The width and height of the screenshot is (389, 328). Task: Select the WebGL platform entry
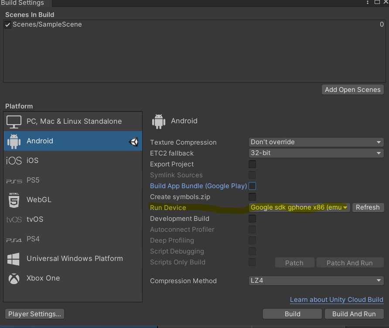pyautogui.click(x=73, y=200)
